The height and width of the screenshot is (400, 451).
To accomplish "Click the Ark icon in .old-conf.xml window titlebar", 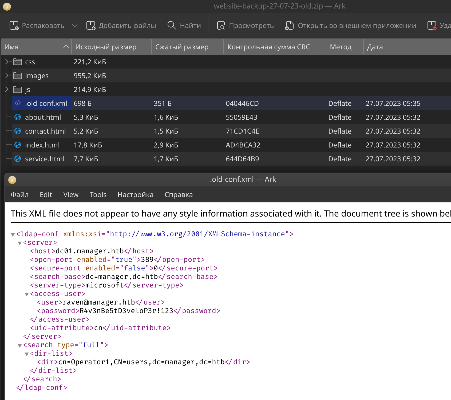I will point(12,180).
